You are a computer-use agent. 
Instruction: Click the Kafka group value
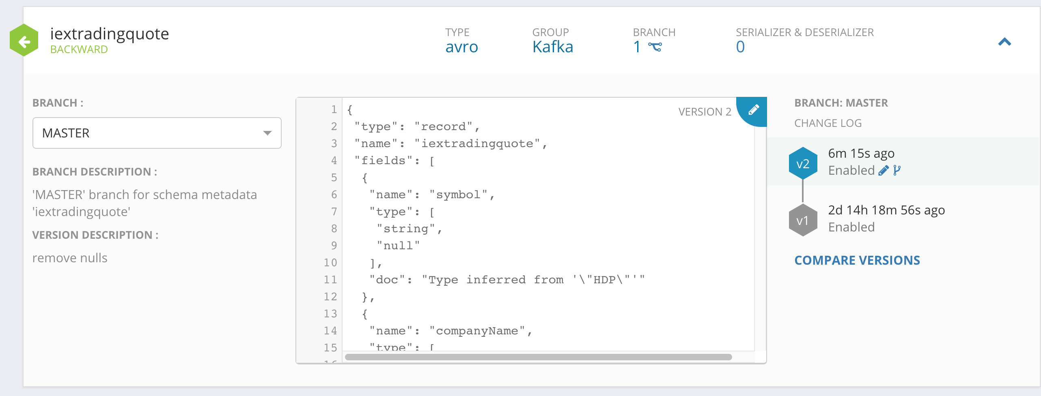click(x=552, y=47)
